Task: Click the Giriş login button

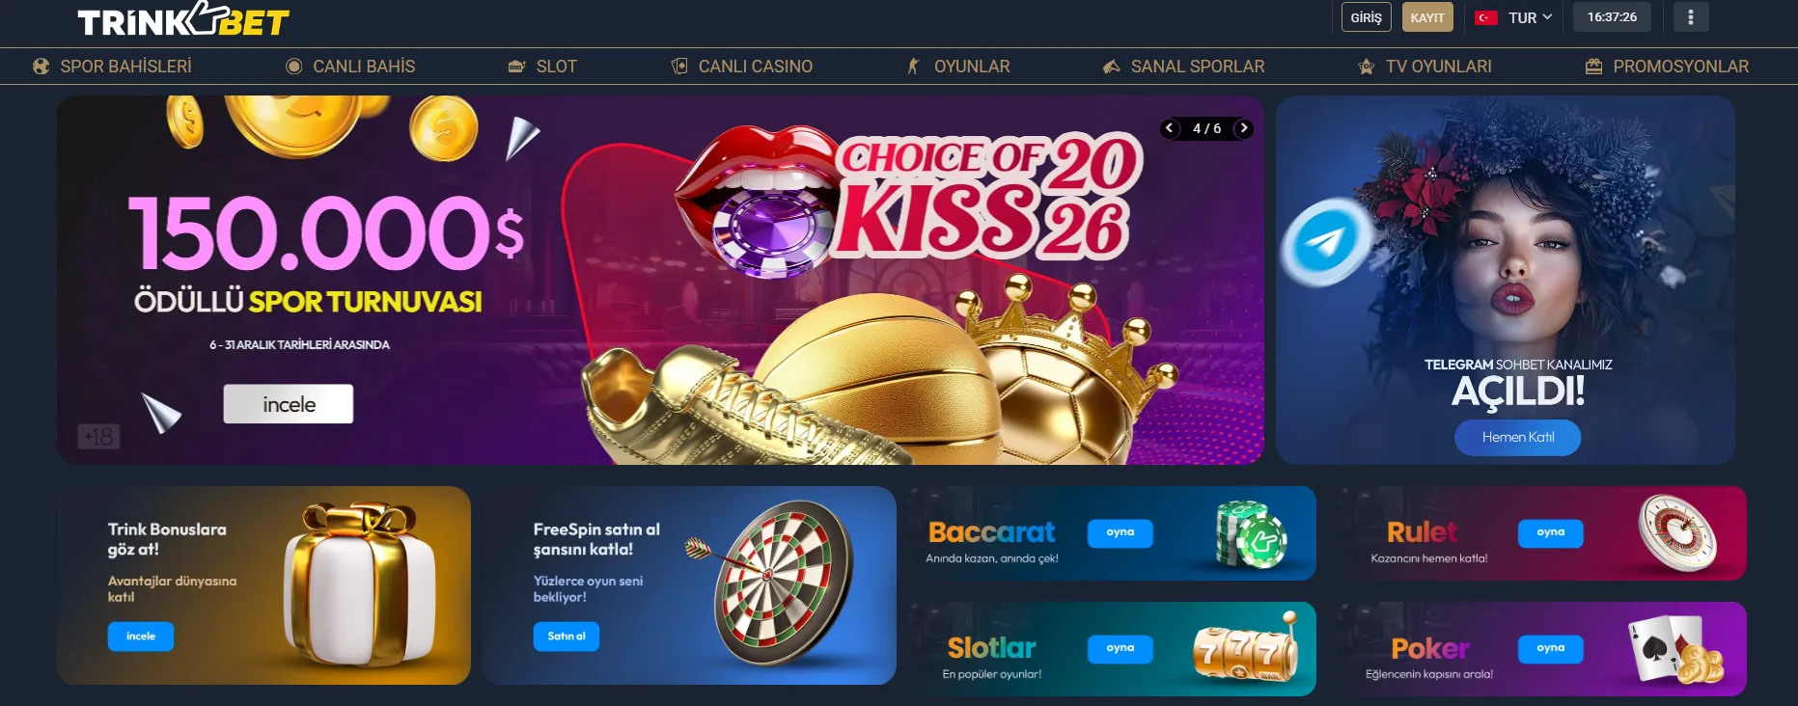Action: (1366, 17)
